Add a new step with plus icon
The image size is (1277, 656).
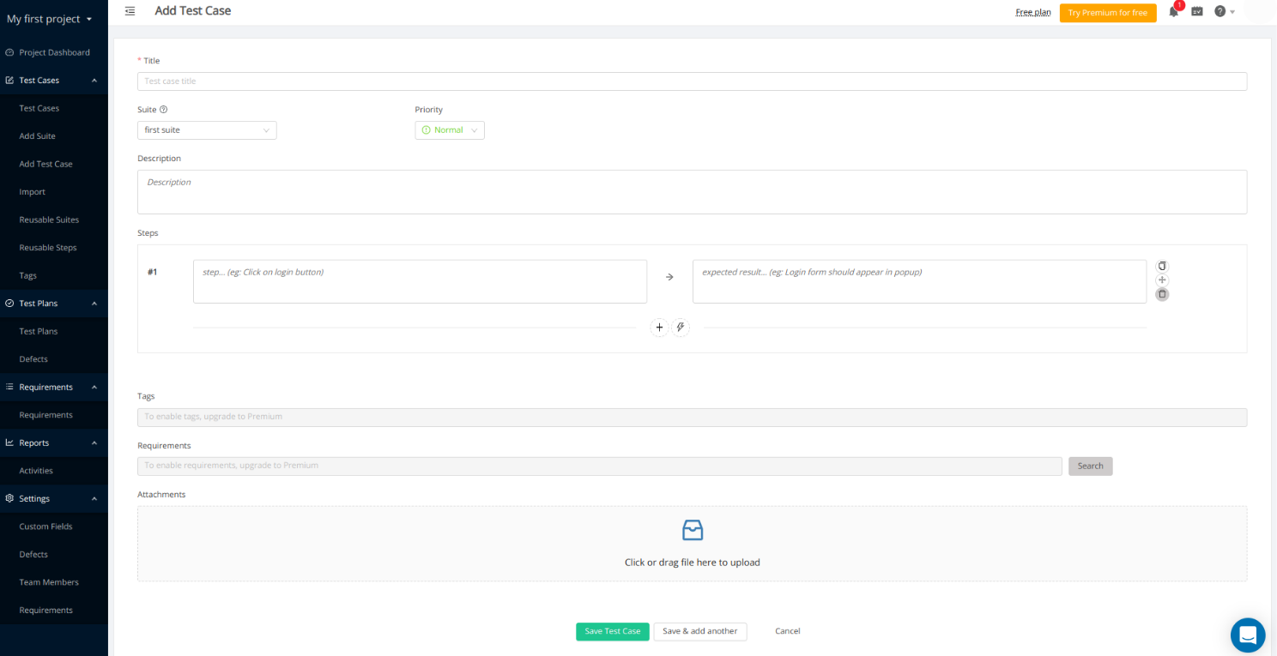tap(659, 328)
